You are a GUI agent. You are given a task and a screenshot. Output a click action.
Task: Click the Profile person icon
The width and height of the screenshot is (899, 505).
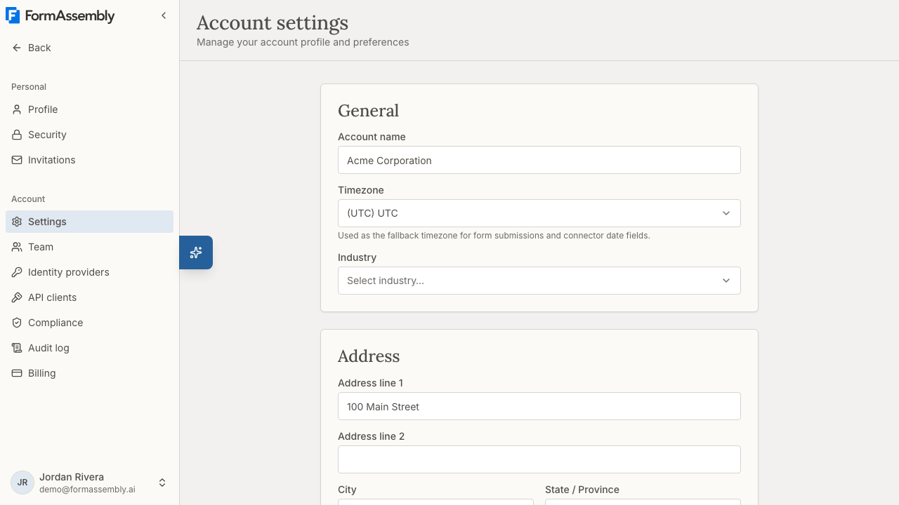pyautogui.click(x=17, y=109)
